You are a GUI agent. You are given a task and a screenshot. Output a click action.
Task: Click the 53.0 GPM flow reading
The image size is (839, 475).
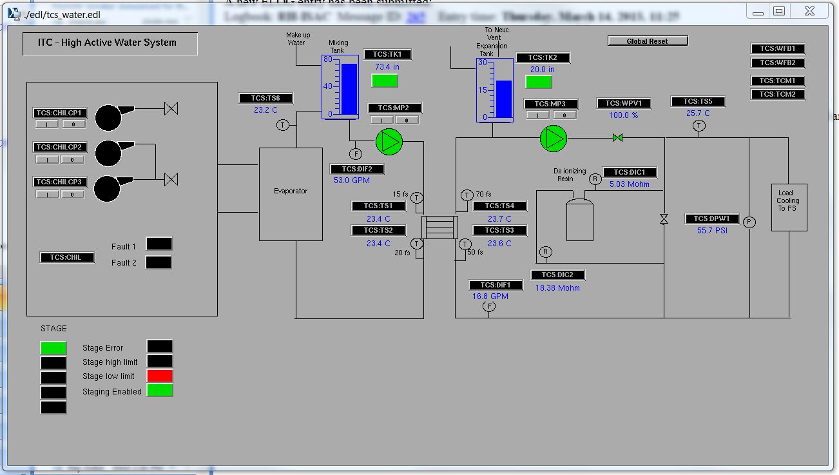(x=352, y=180)
